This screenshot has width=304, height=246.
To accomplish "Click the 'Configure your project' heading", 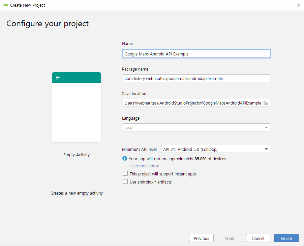I will click(x=48, y=24).
